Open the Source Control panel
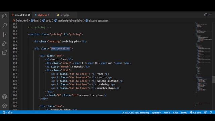Image resolution: width=215 pixels, height=121 pixels. click(4, 34)
